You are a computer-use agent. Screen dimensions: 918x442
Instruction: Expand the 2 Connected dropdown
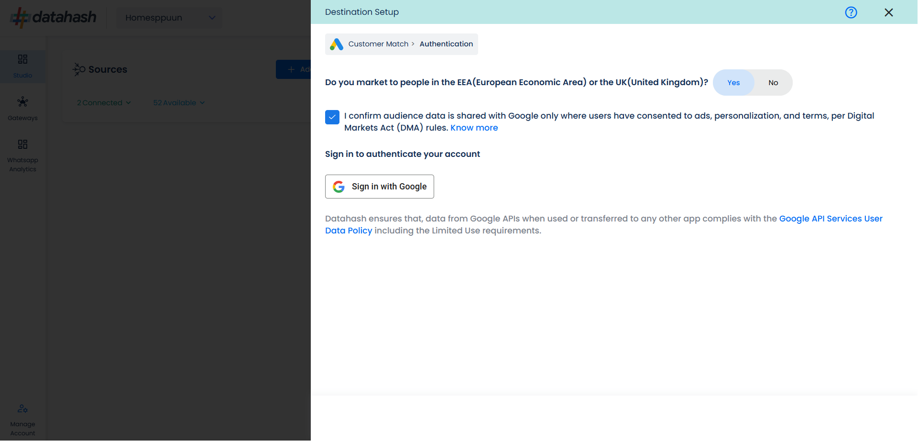tap(104, 103)
